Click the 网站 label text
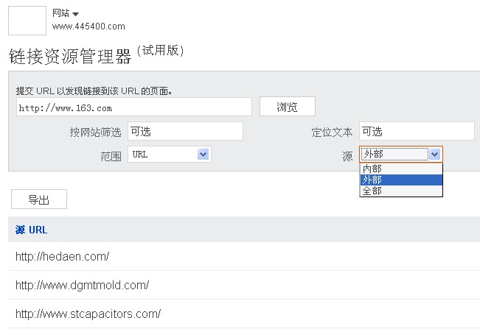 (x=60, y=13)
